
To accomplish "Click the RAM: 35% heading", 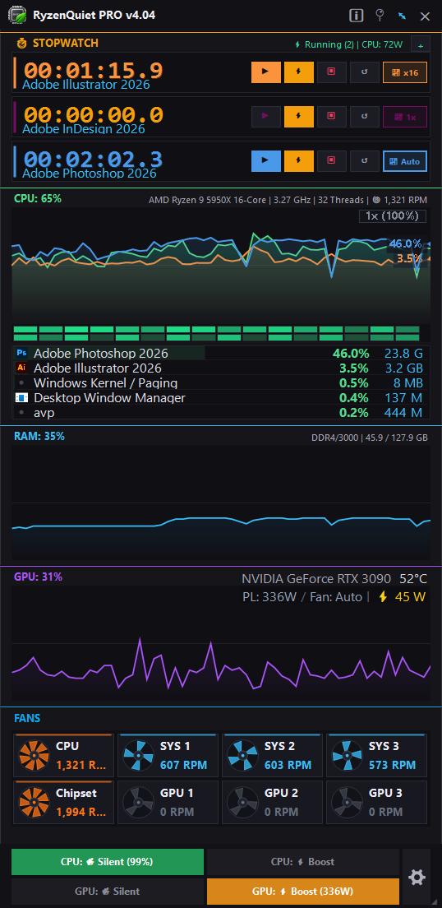I will pos(39,436).
